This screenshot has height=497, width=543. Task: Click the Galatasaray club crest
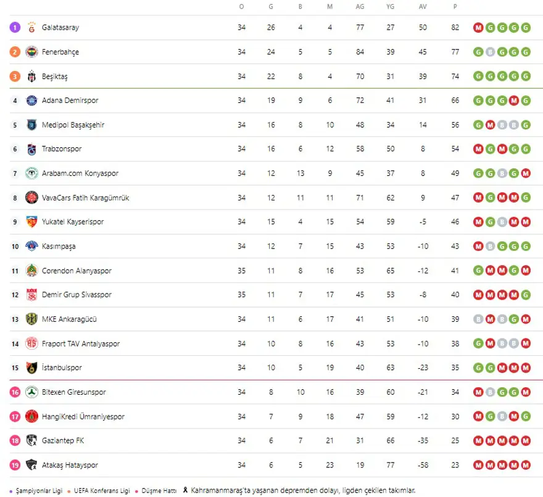pos(31,28)
